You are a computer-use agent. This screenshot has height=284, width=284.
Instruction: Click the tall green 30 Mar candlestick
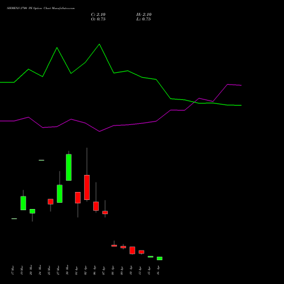[69, 168]
